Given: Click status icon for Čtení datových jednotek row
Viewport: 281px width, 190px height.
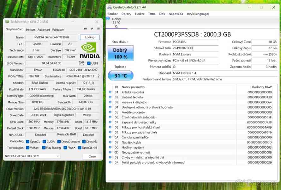Looking at the screenshot, I should 110,117.
